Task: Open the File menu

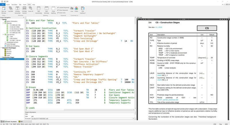Action: pos(2,5)
